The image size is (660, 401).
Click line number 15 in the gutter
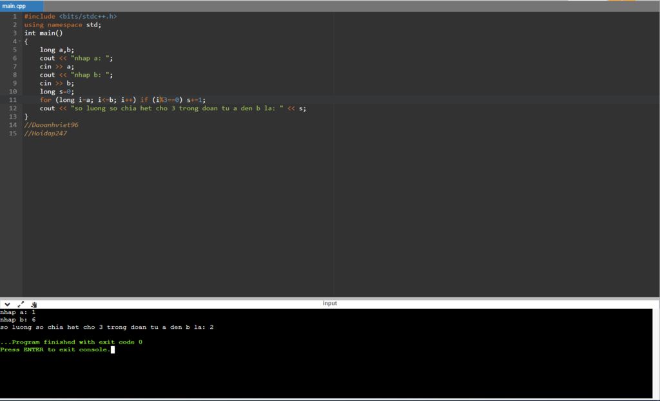13,133
